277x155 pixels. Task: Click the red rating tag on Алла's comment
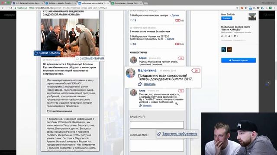(x=181, y=91)
